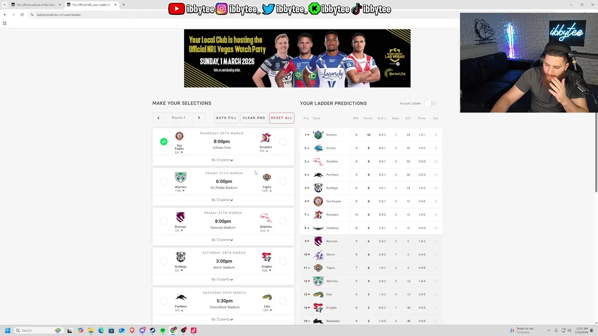Show hidden system tray icons
This screenshot has height=336, width=598.
click(548, 330)
